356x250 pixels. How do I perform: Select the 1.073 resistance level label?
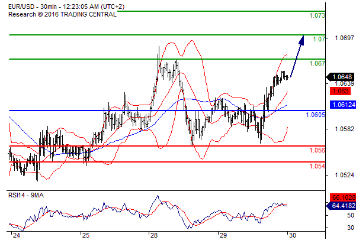tap(317, 15)
